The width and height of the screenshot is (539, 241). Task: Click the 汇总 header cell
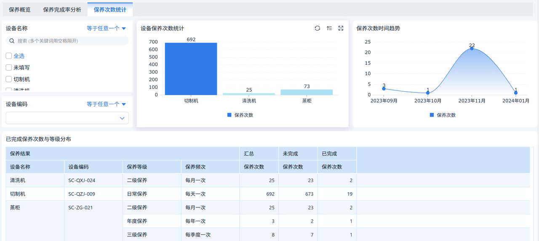259,154
